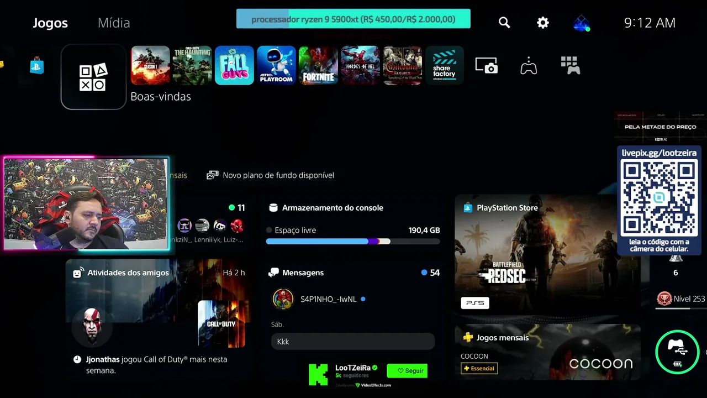The width and height of the screenshot is (707, 398).
Task: Click the 190,4 GB free space value
Action: click(x=424, y=230)
